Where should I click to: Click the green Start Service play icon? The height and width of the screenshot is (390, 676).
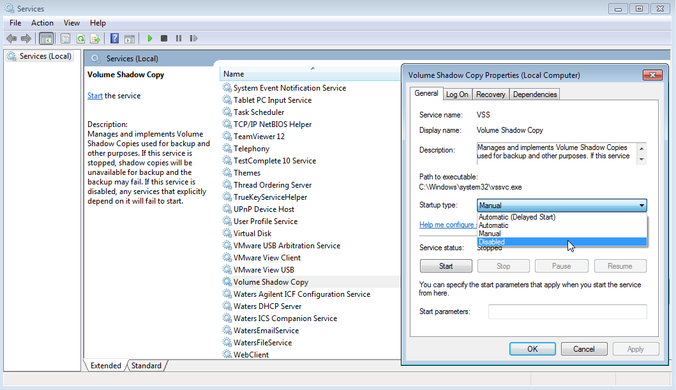150,38
